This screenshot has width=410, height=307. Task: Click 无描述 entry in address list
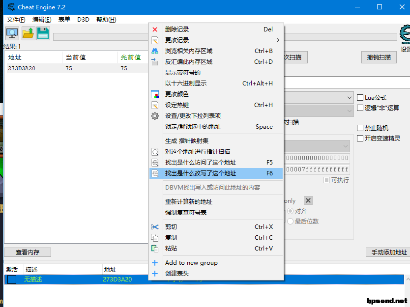pyautogui.click(x=33, y=279)
